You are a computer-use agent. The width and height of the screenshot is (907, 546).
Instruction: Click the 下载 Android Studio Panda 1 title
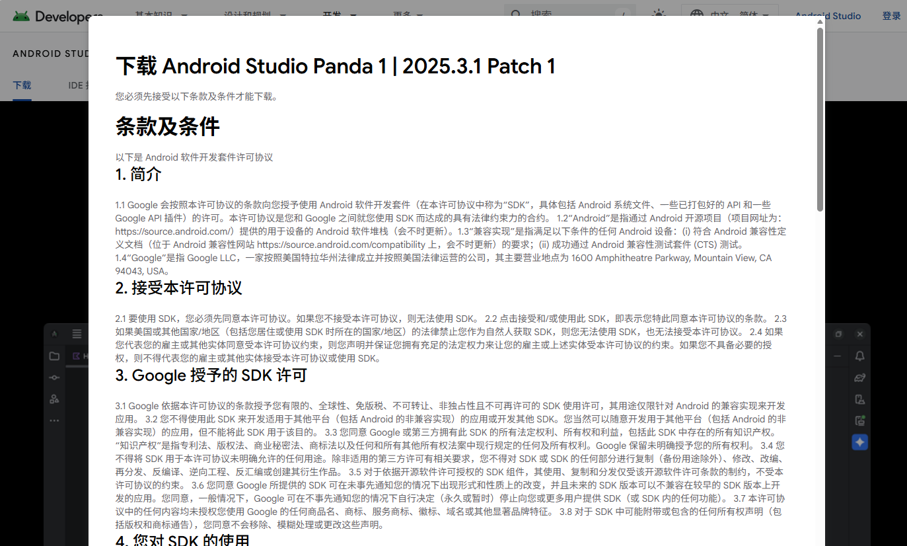click(x=336, y=66)
